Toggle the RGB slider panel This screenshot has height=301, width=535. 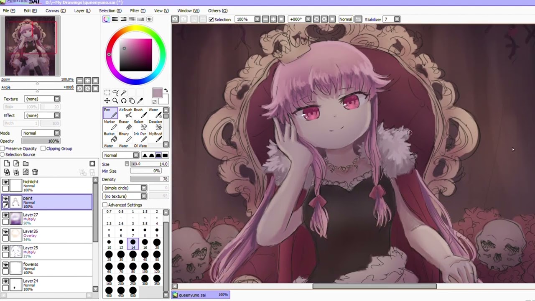tap(115, 19)
